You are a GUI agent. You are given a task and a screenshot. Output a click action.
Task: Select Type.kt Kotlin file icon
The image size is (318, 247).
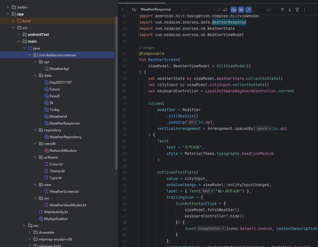[x=46, y=178]
